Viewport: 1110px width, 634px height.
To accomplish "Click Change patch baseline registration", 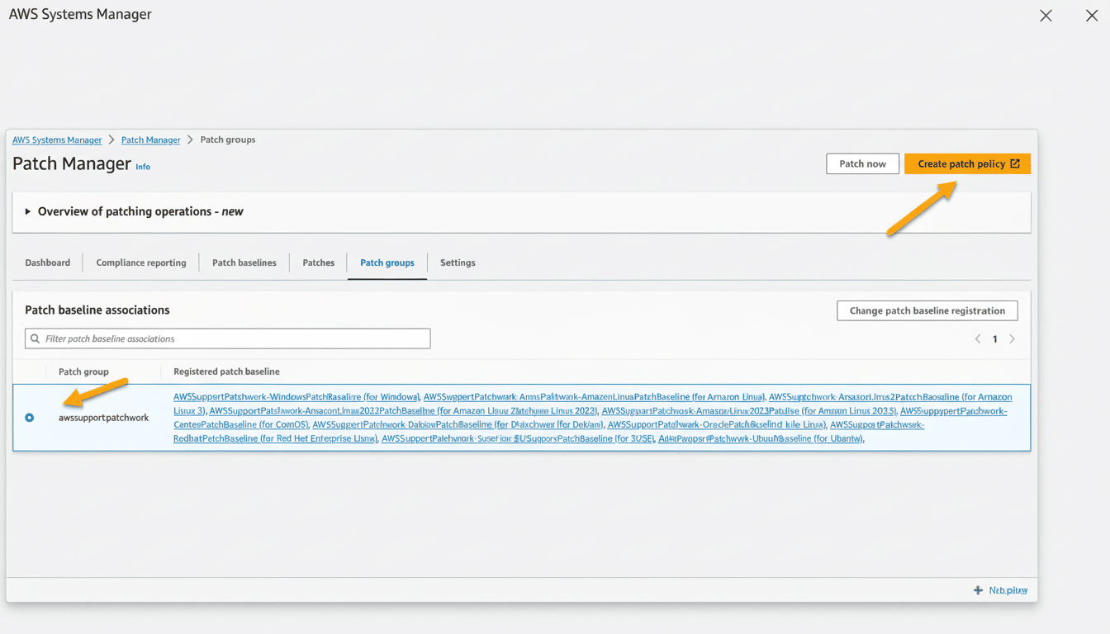I will tap(927, 310).
